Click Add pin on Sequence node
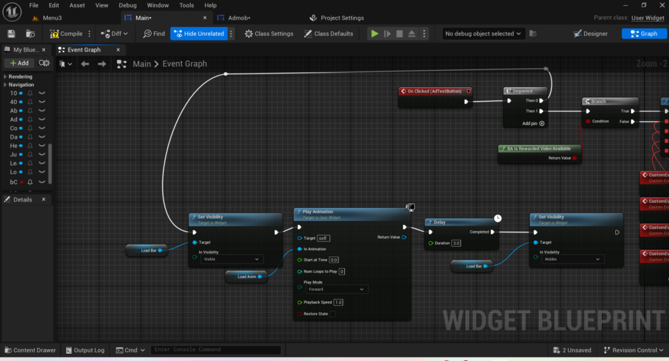The width and height of the screenshot is (669, 361). click(x=533, y=124)
